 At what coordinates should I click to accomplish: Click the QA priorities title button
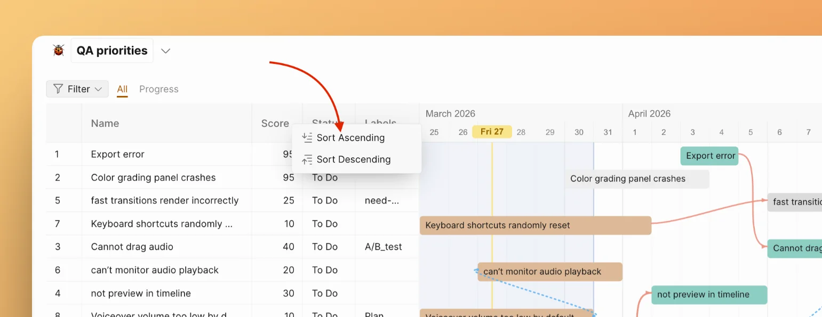coord(112,51)
